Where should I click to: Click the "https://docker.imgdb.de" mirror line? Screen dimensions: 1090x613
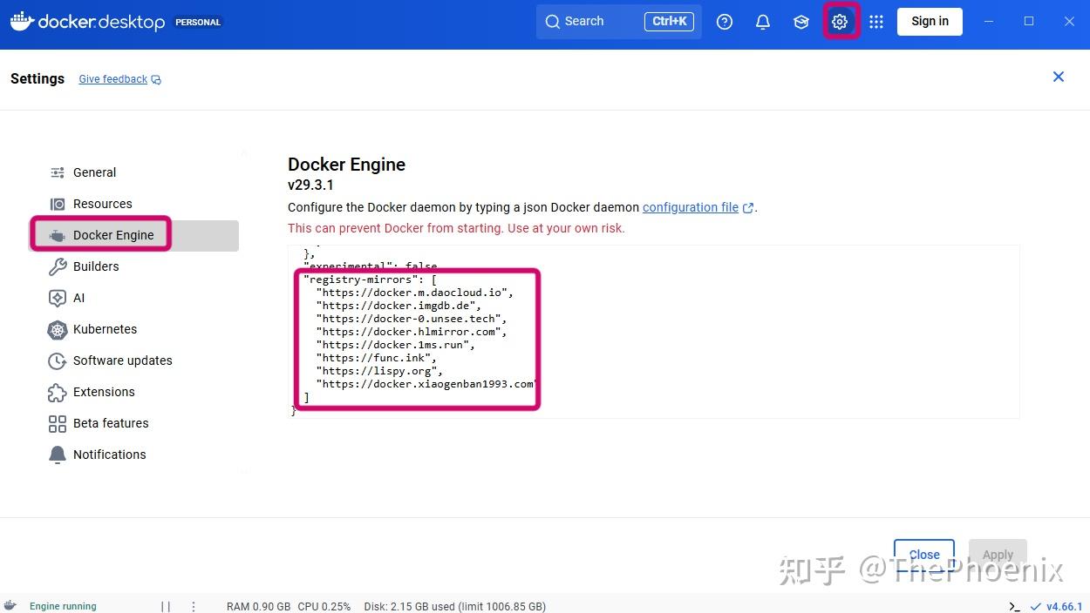click(399, 306)
